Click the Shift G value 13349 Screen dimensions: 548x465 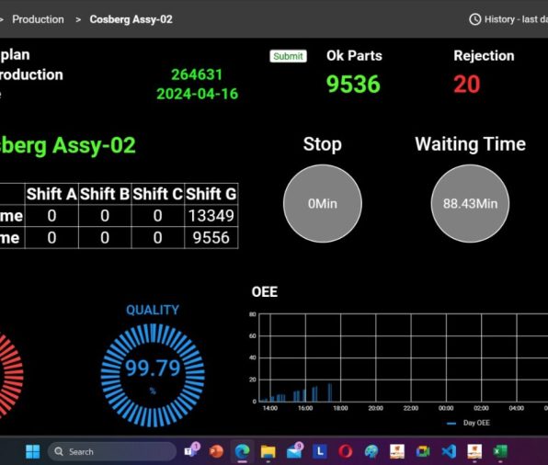coord(211,216)
